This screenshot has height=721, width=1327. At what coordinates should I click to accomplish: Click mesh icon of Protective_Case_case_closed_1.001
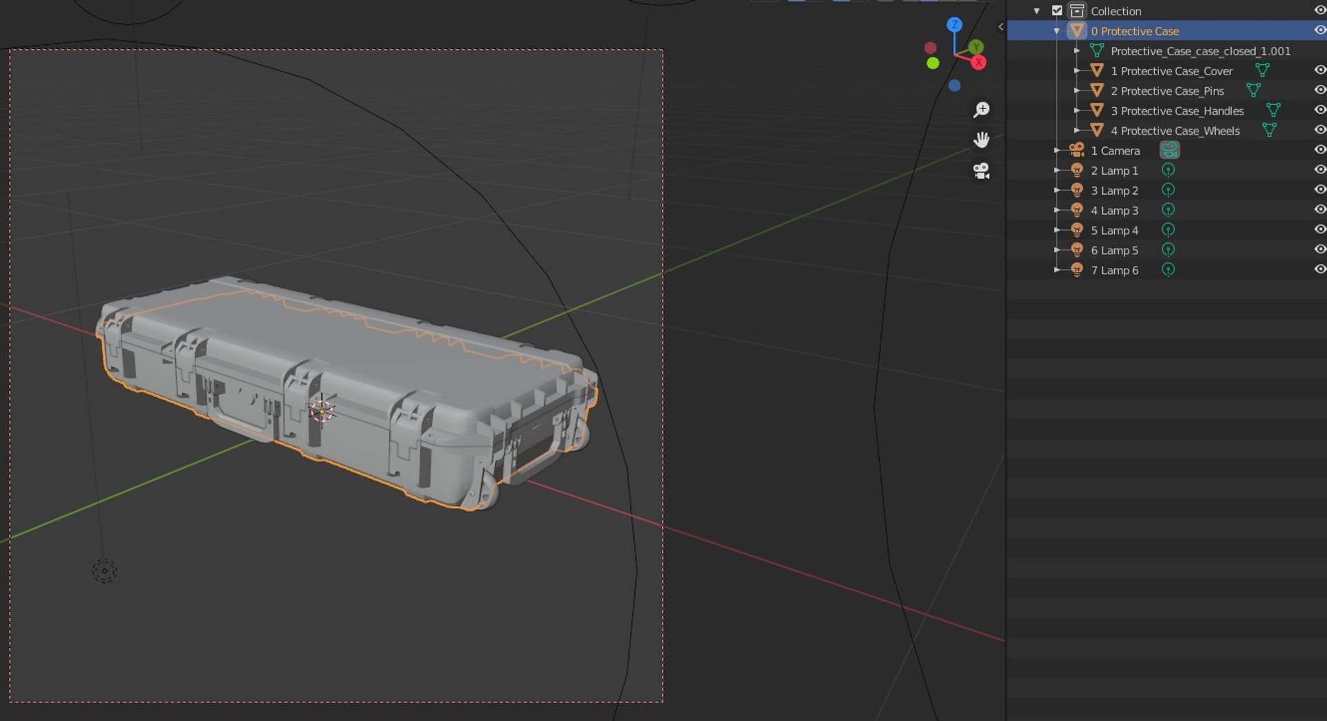point(1097,50)
